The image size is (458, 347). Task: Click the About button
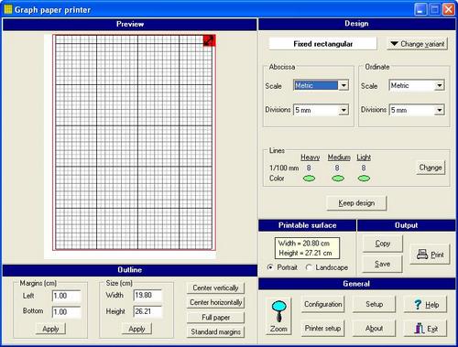[x=374, y=328]
